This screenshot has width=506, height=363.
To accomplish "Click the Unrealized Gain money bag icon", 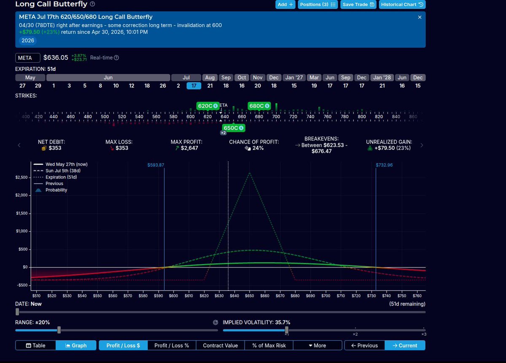I will (370, 148).
